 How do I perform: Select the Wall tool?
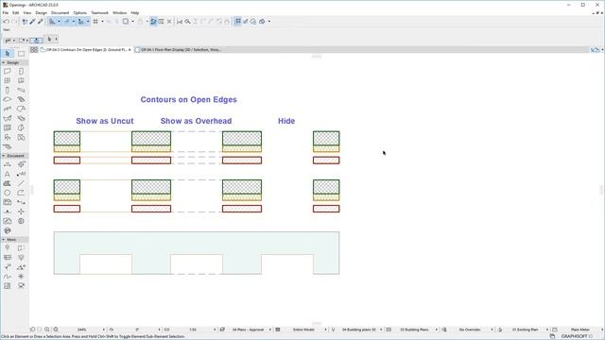pyautogui.click(x=8, y=71)
